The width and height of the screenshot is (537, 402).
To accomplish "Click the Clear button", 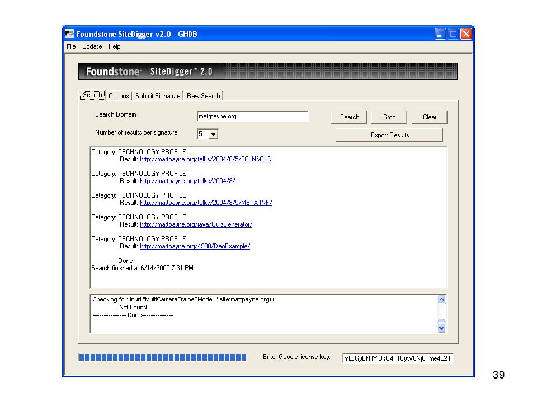I will tap(430, 117).
